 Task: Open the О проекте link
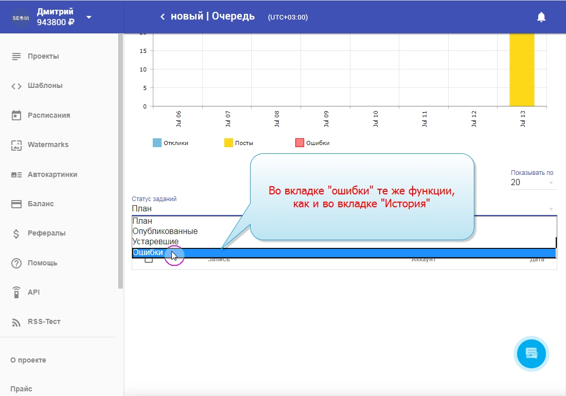point(28,361)
